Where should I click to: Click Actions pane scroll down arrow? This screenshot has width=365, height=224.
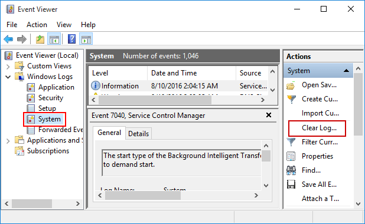(x=358, y=204)
